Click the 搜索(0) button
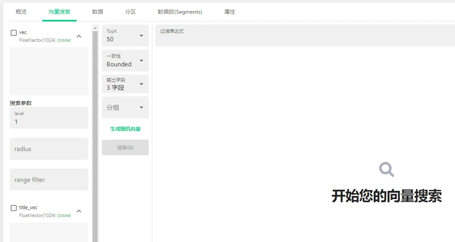Image resolution: width=455 pixels, height=242 pixels. [x=125, y=148]
